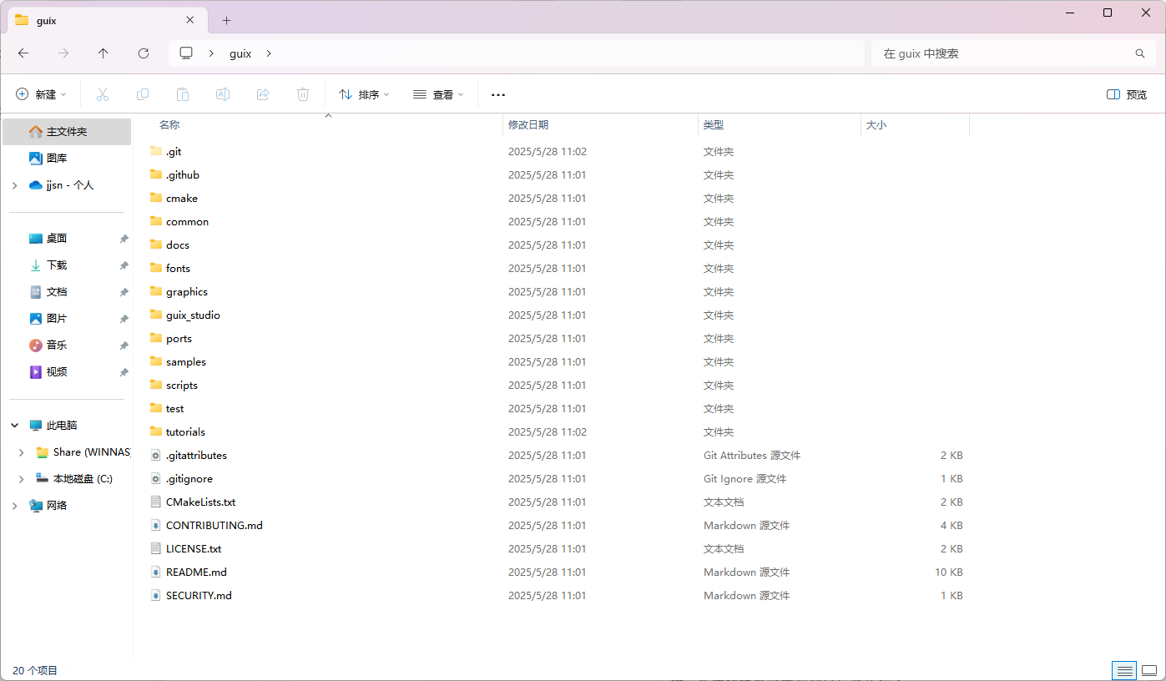Refresh the current folder view
Viewport: 1166px width, 681px height.
point(144,53)
